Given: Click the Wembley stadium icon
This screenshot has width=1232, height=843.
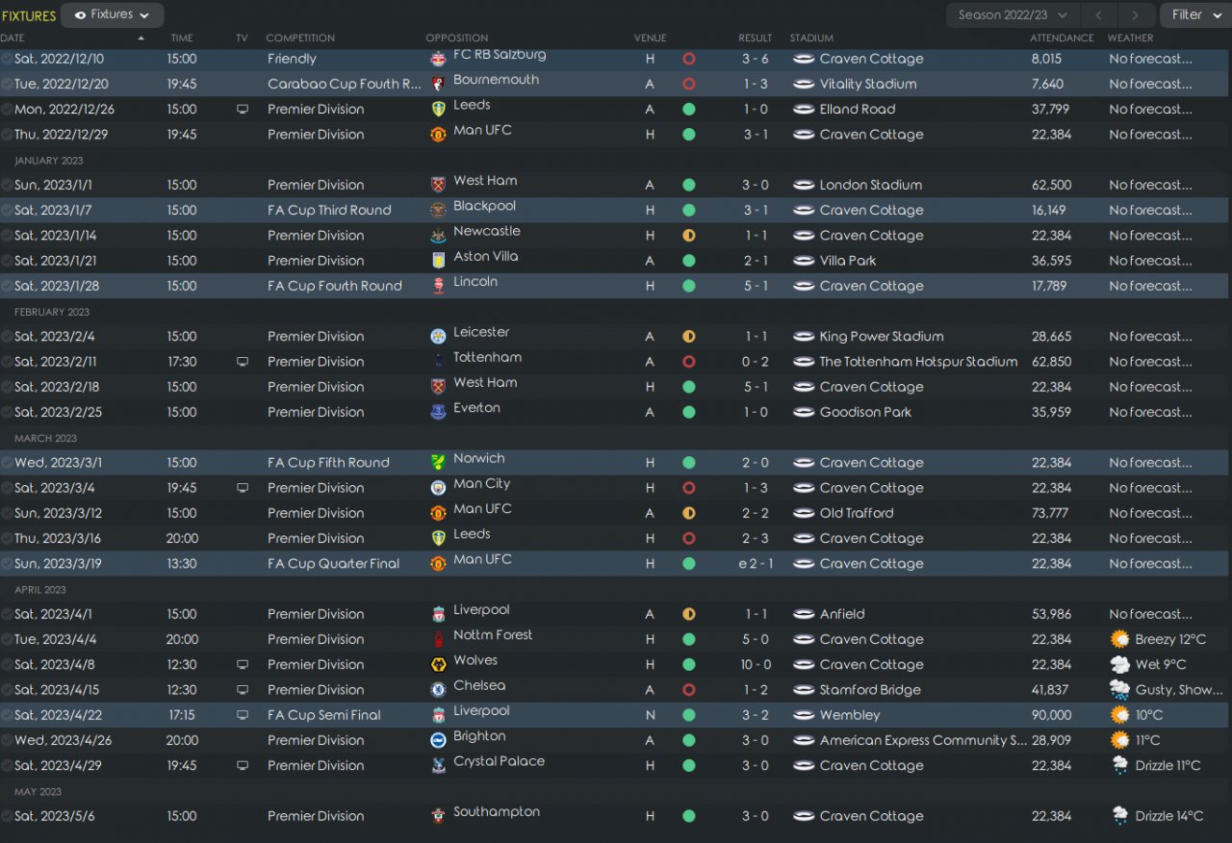Looking at the screenshot, I should [804, 715].
